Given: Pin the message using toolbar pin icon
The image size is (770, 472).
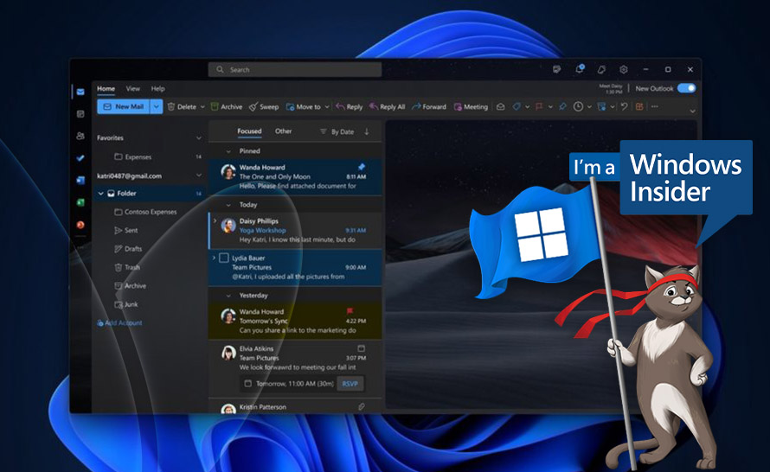Looking at the screenshot, I should tap(562, 106).
